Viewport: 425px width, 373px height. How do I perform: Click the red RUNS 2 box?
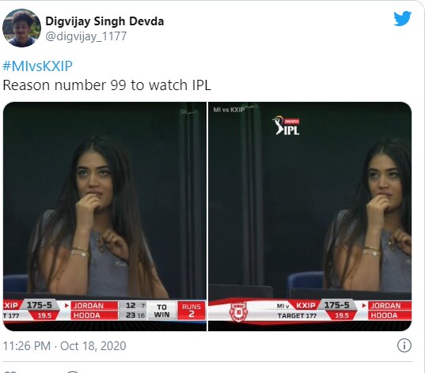[192, 311]
